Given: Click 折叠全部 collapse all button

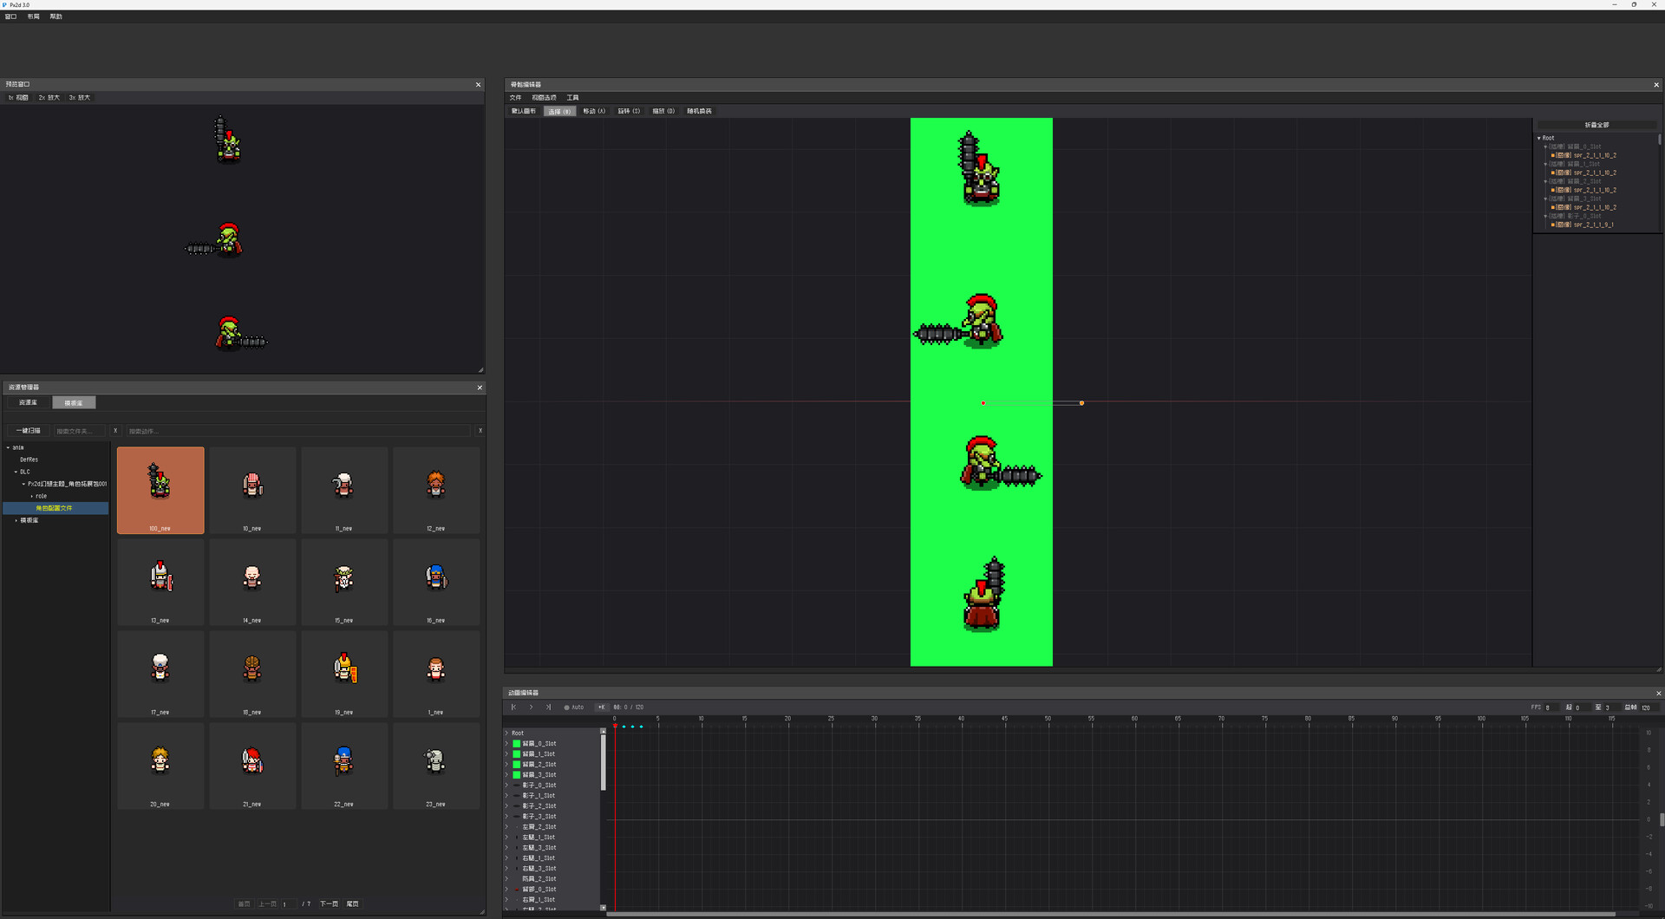Looking at the screenshot, I should [1596, 126].
